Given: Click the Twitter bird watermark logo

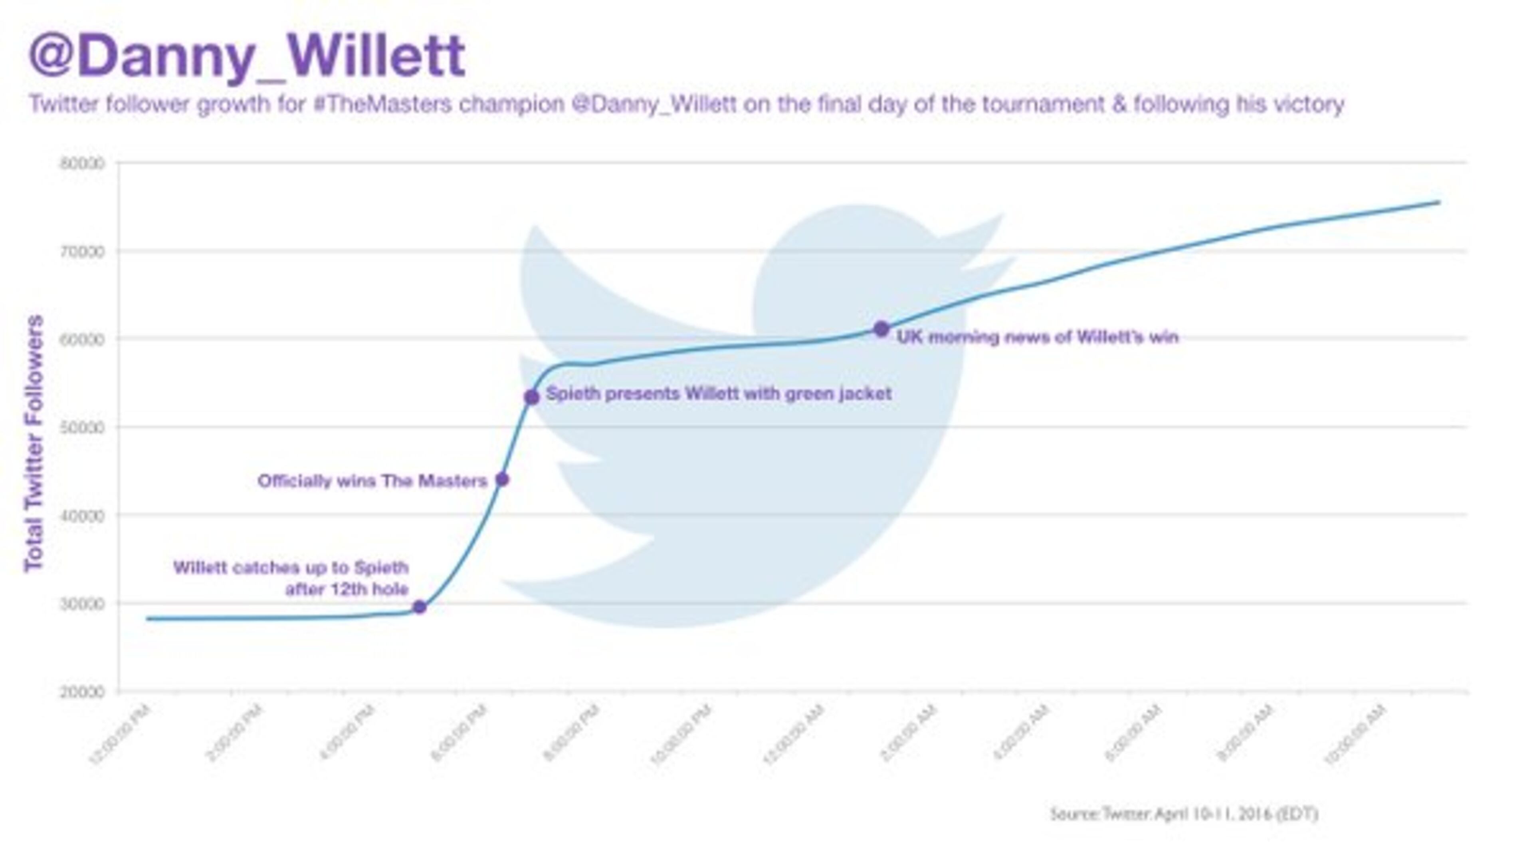Looking at the screenshot, I should [x=744, y=417].
